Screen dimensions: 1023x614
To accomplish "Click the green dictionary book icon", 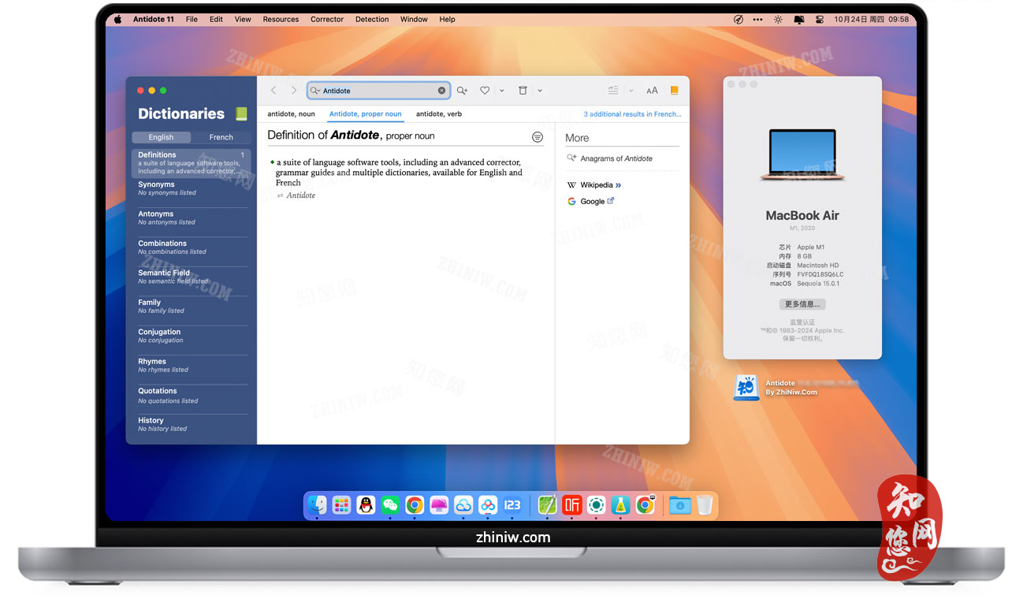I will coord(241,113).
